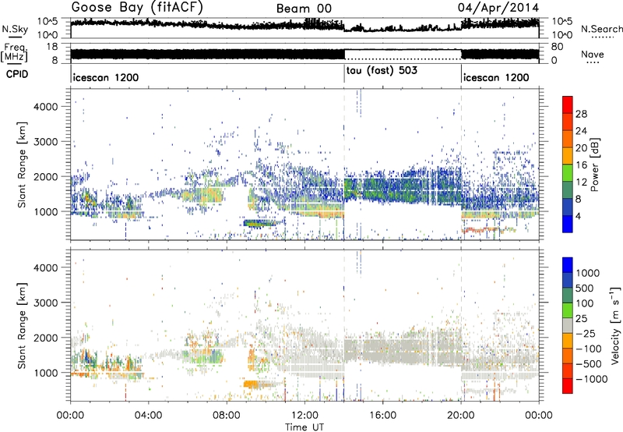
Task: Click the '12:00' time axis label
Action: (304, 416)
